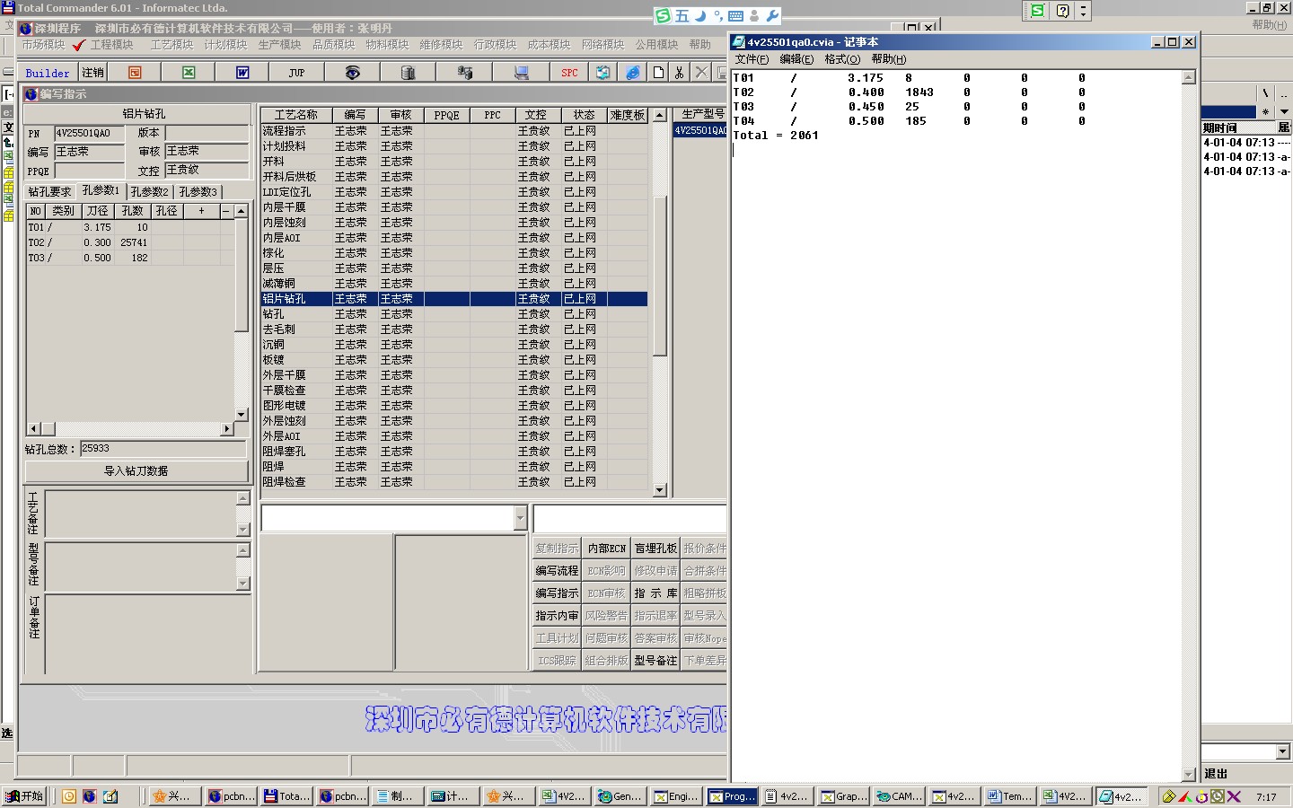Image resolution: width=1293 pixels, height=808 pixels.
Task: Click the Internet Explorer toolbar icon
Action: 633,73
